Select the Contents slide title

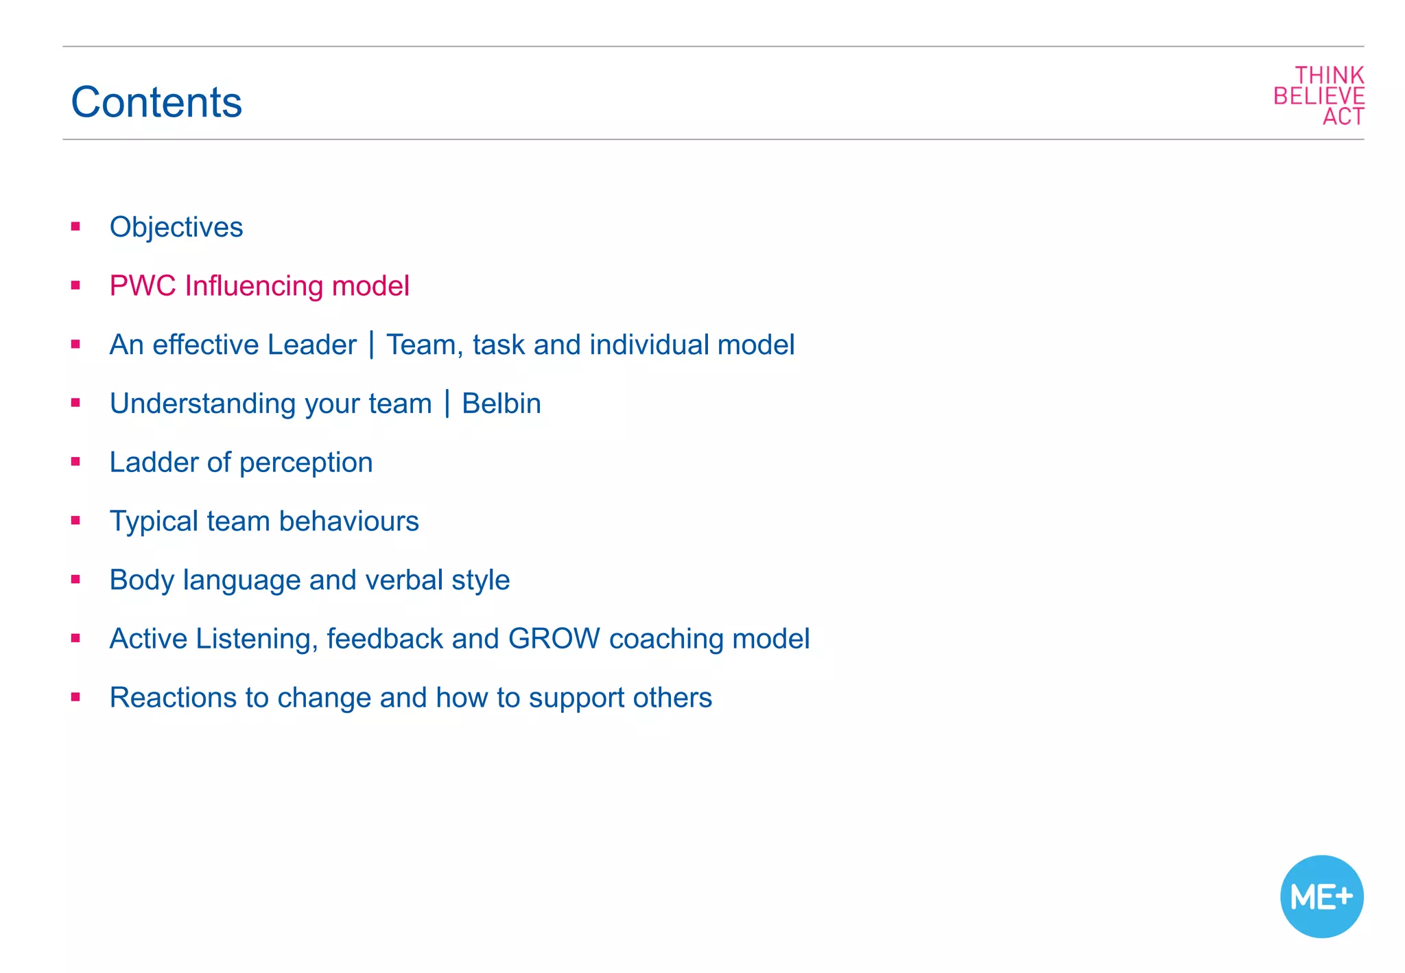(x=156, y=102)
